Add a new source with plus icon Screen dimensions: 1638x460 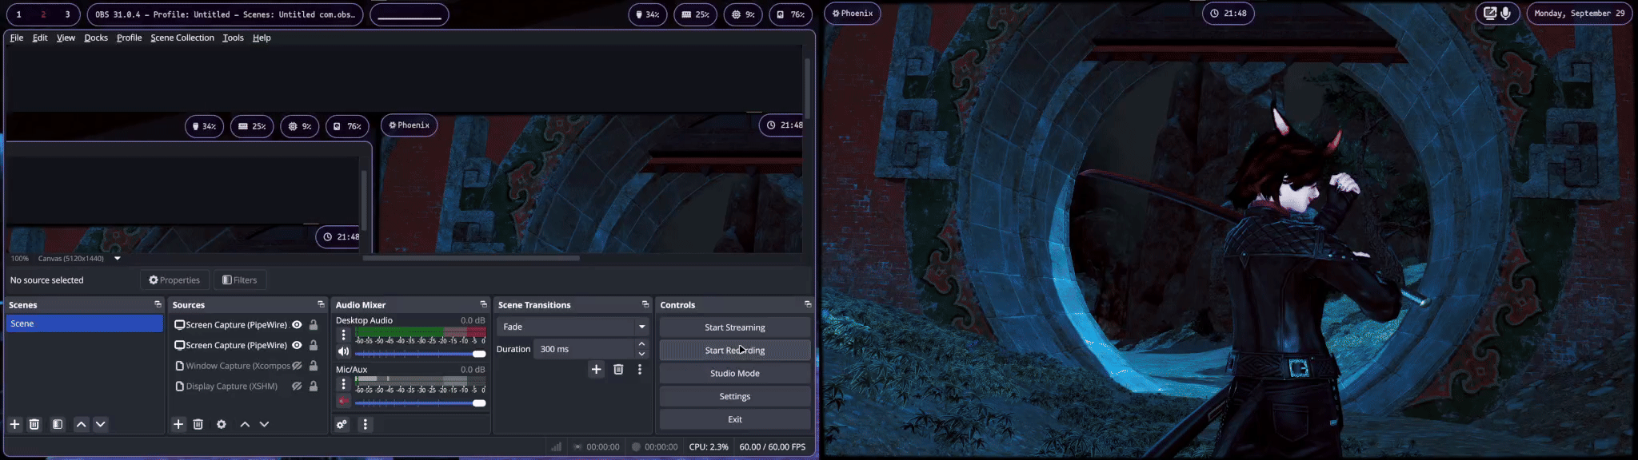[x=178, y=424]
